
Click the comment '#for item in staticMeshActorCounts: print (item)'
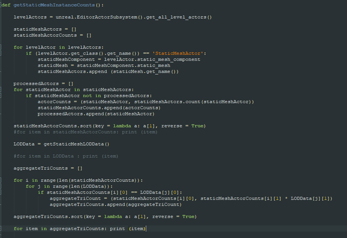coord(85,132)
